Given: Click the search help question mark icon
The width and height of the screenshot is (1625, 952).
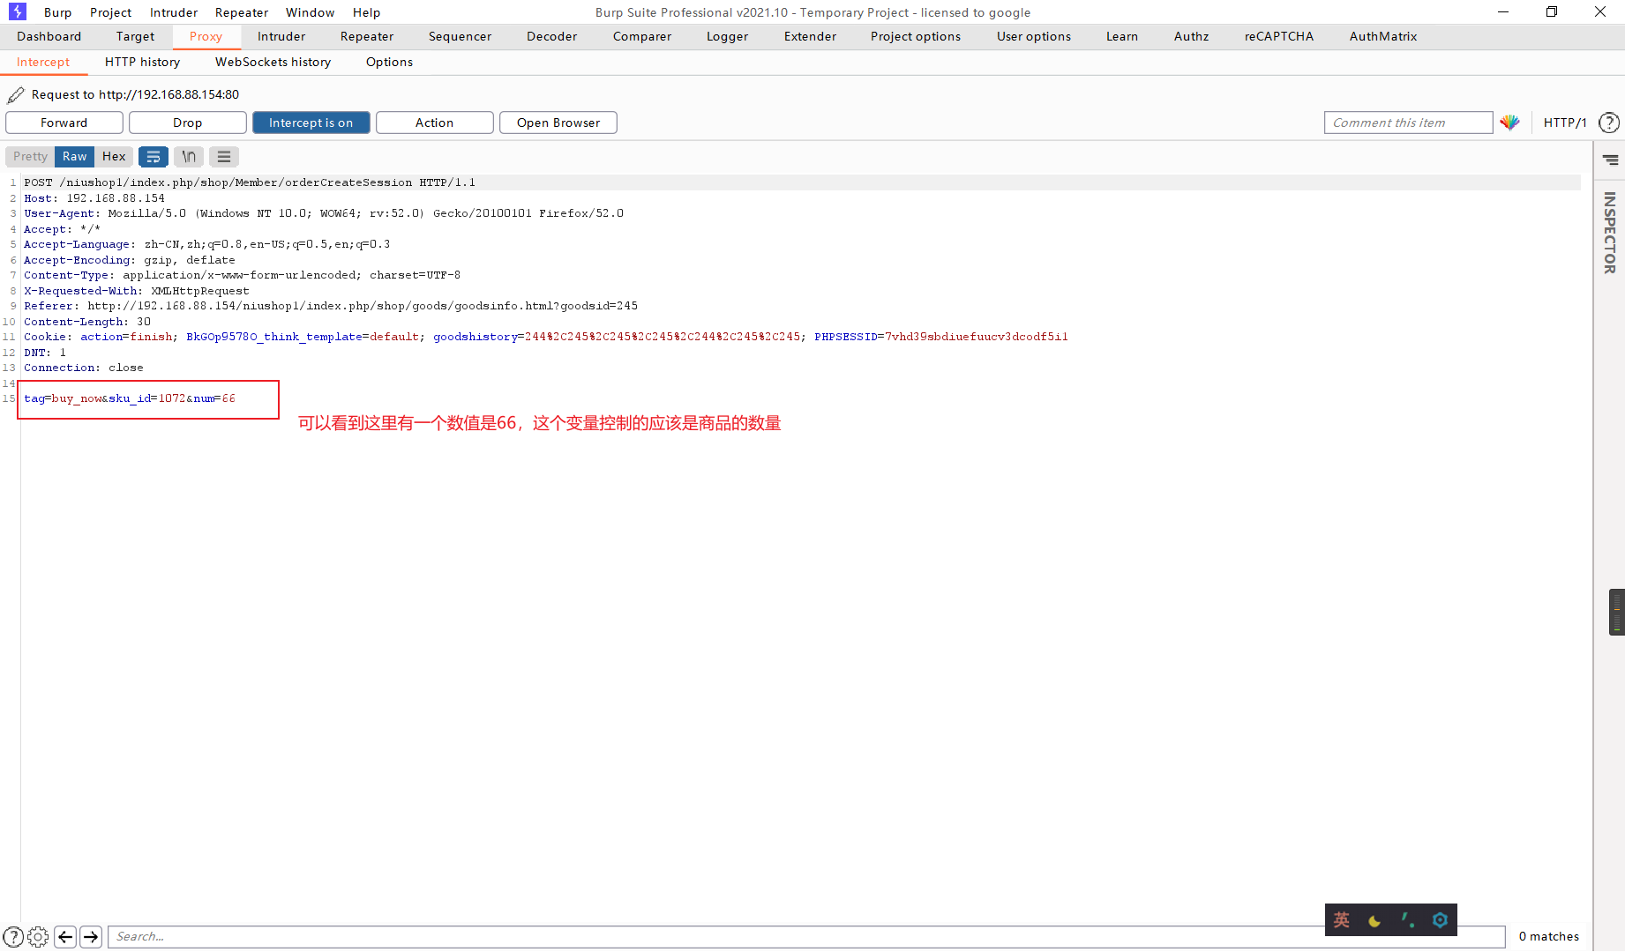Looking at the screenshot, I should coord(15,936).
